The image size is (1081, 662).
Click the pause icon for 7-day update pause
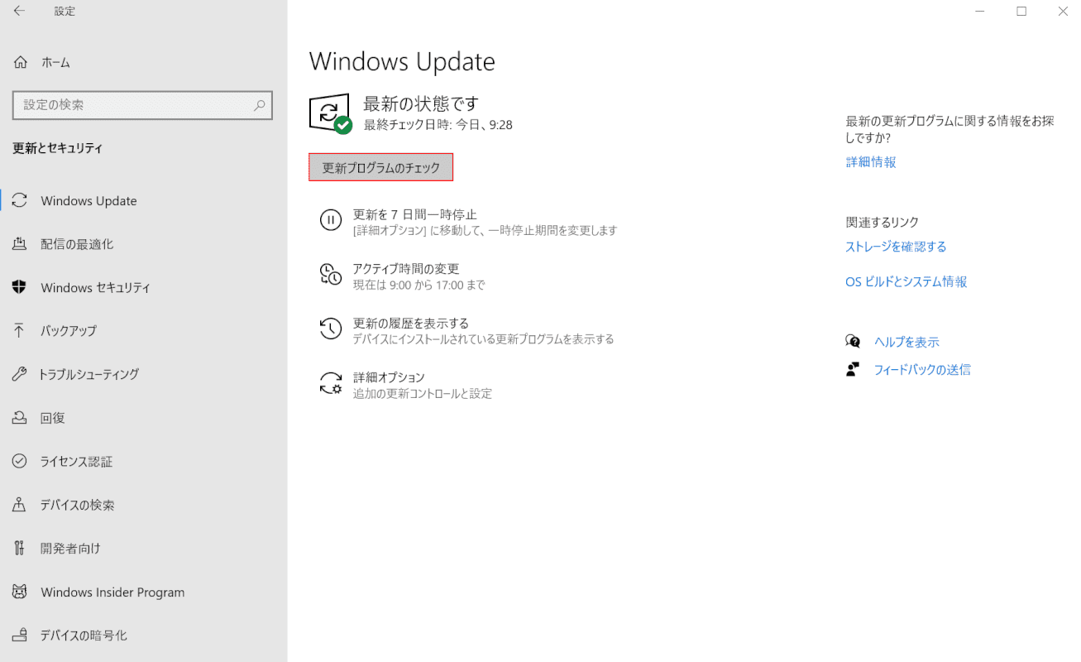point(331,220)
